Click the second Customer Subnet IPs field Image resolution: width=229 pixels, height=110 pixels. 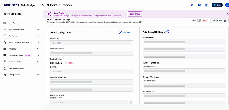point(91,89)
